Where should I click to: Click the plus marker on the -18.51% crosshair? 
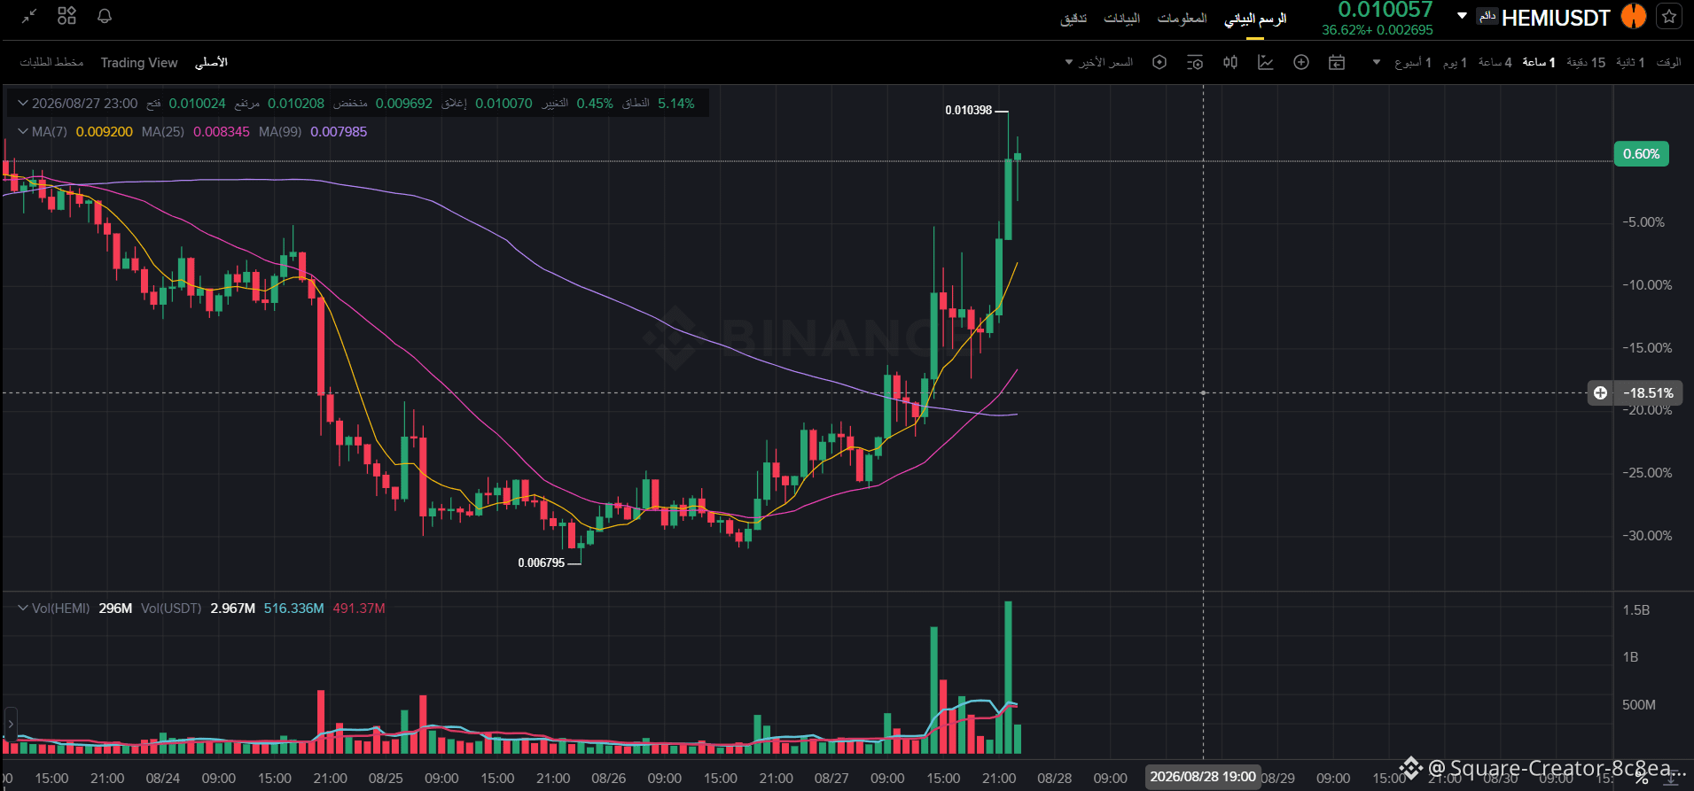(1600, 392)
